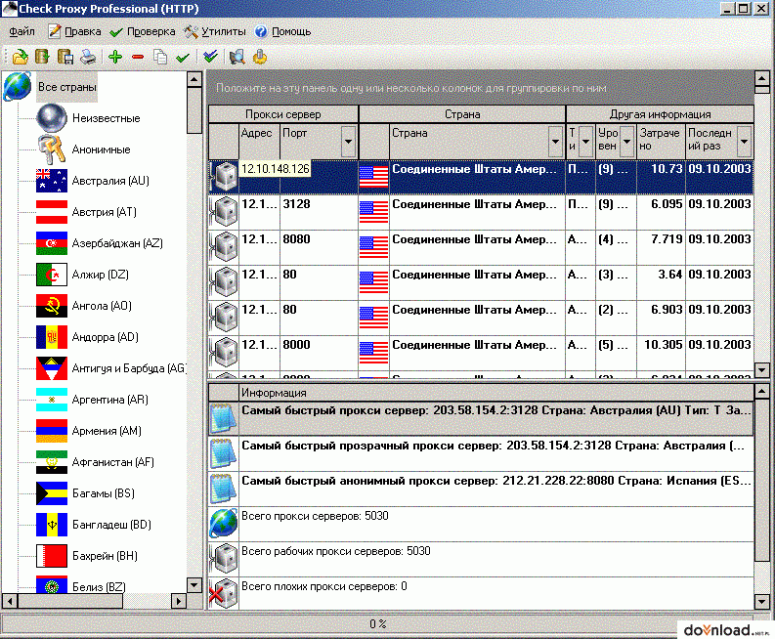Open the Страна column filter dropdown
Image resolution: width=775 pixels, height=639 pixels.
click(555, 142)
